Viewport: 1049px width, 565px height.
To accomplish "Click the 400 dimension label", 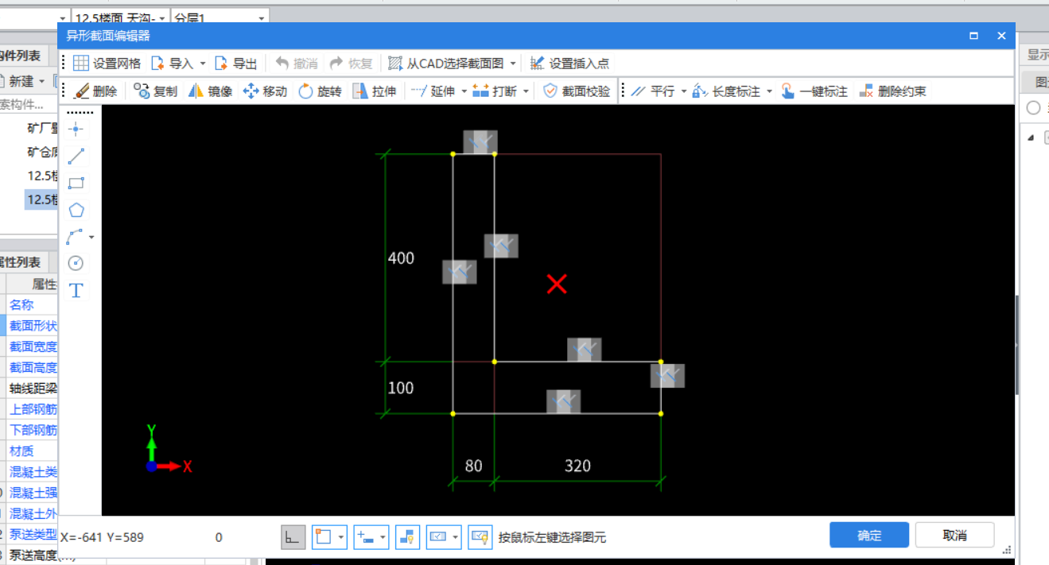I will tap(401, 258).
